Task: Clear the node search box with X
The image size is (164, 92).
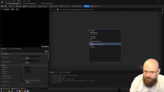Action: point(90,31)
